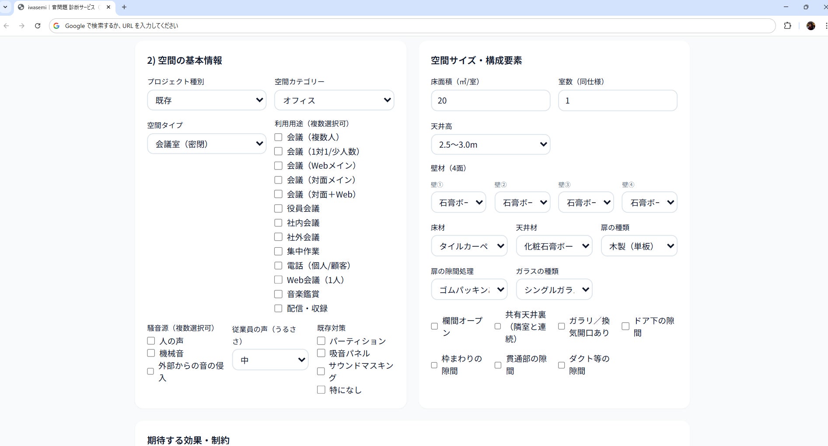Open the 壁④ material dropdown
This screenshot has width=828, height=446.
pos(650,202)
